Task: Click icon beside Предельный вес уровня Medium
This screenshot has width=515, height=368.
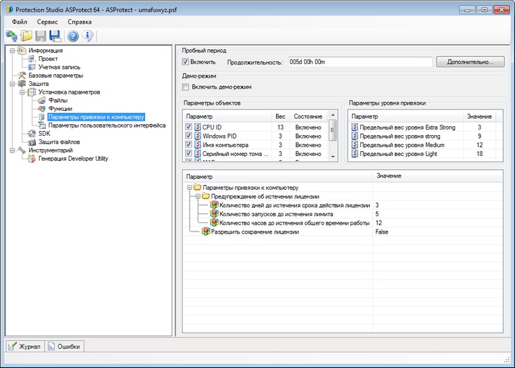Action: [x=355, y=145]
